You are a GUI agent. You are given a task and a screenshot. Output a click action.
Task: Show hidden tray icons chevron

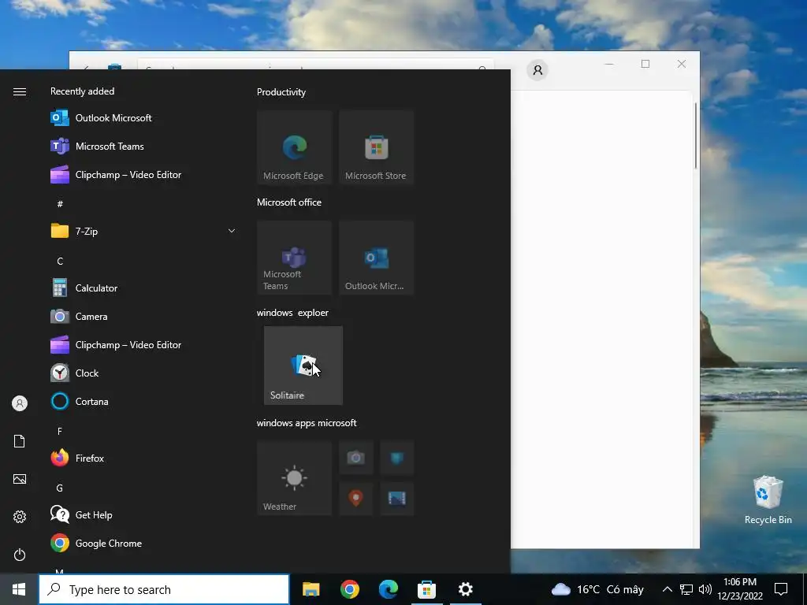pyautogui.click(x=667, y=589)
